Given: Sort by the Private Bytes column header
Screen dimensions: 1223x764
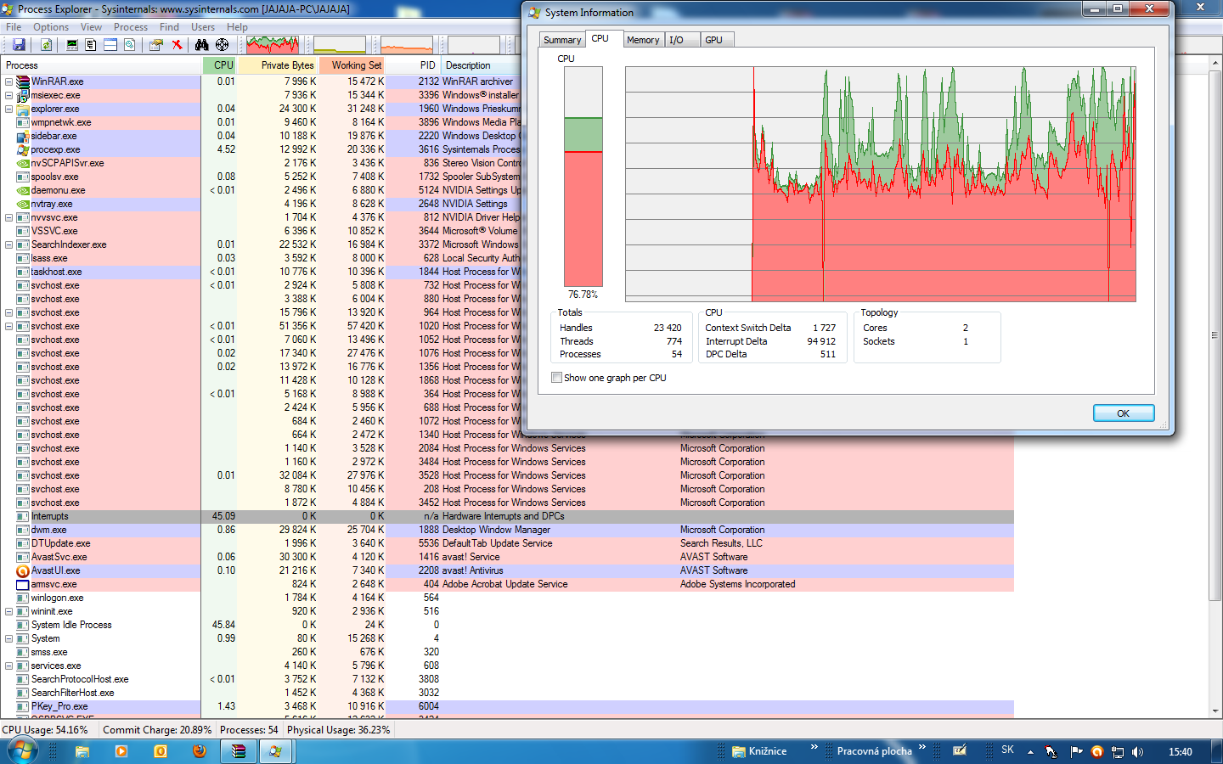Looking at the screenshot, I should pyautogui.click(x=279, y=65).
